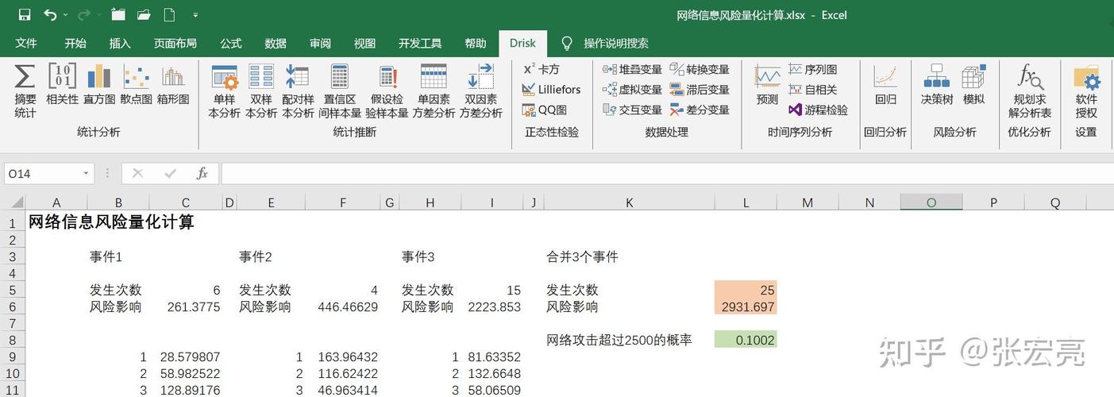This screenshot has height=397, width=1114.
Task: Run 摘要统计 summary statistics
Action: click(x=25, y=91)
